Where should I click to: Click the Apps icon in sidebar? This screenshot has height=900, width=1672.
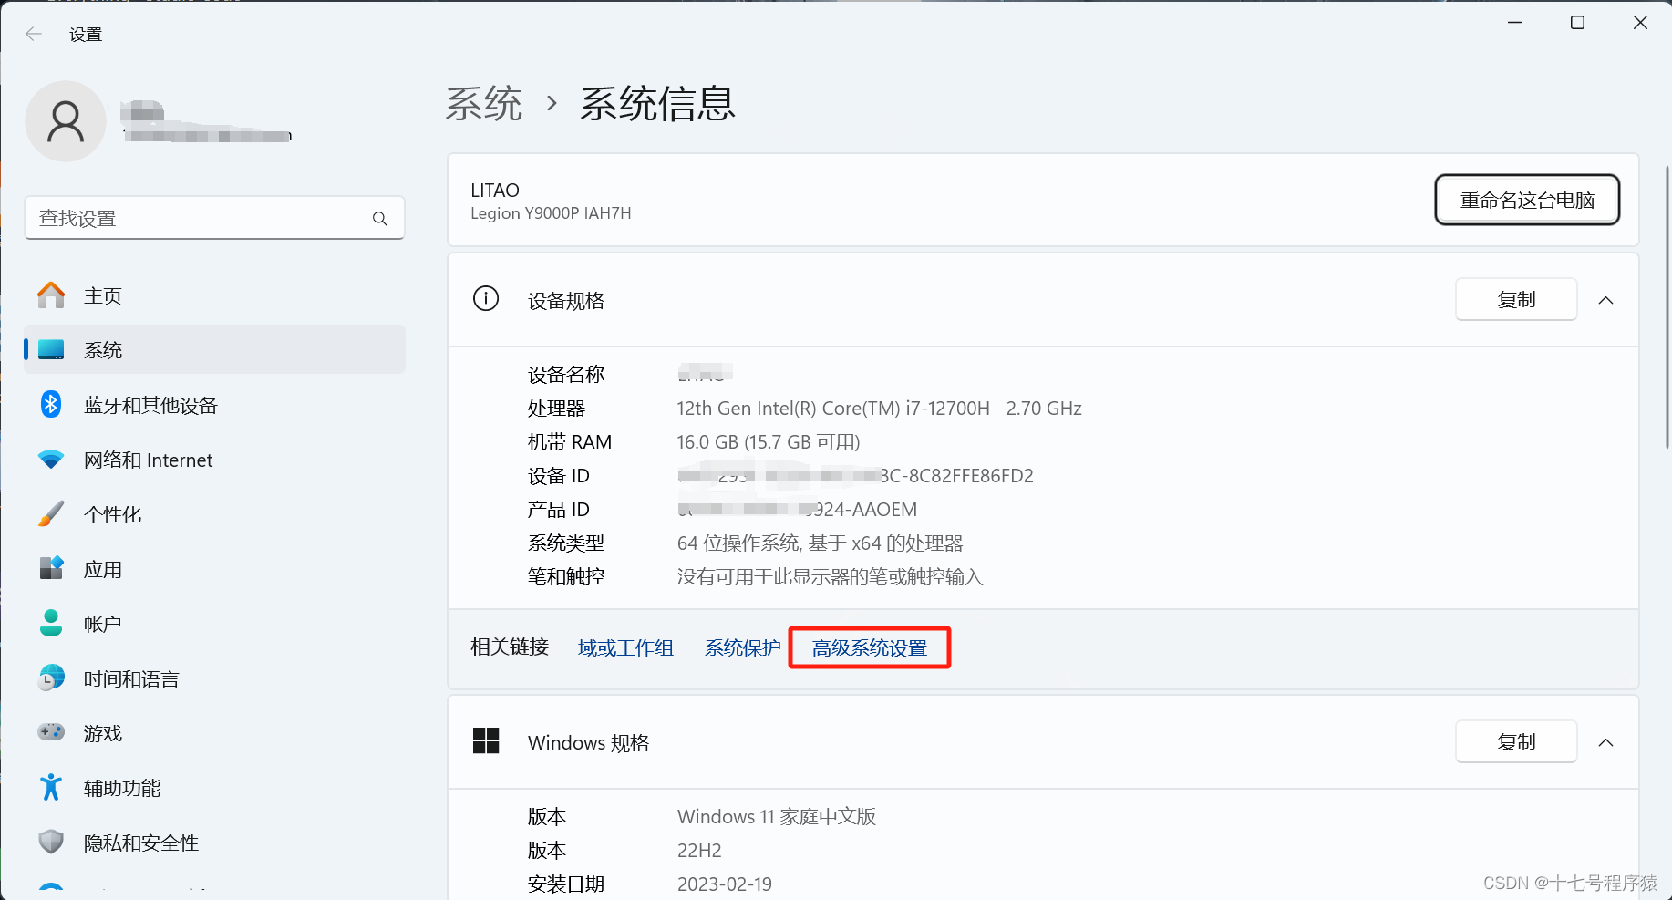coord(51,568)
